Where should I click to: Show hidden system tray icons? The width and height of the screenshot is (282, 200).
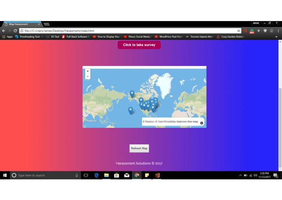[240, 175]
